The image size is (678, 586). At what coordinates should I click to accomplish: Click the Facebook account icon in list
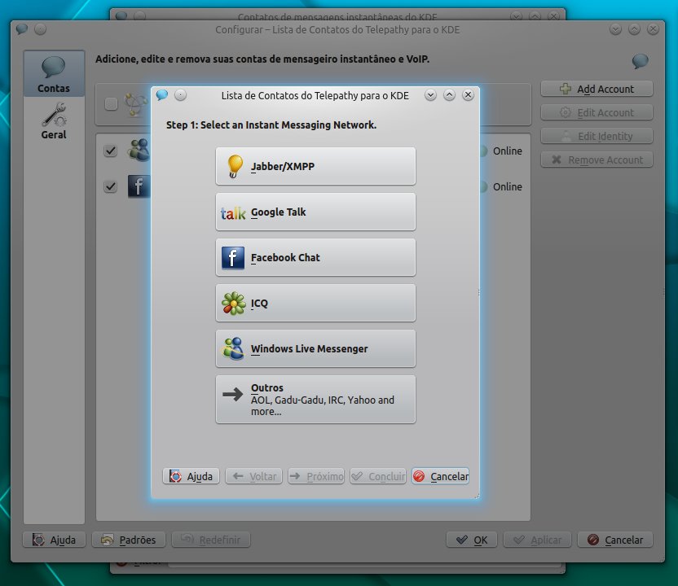tap(139, 186)
